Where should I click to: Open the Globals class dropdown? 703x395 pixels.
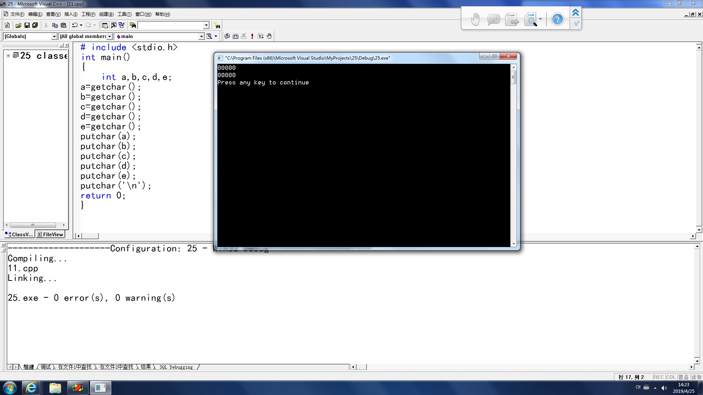pos(54,36)
